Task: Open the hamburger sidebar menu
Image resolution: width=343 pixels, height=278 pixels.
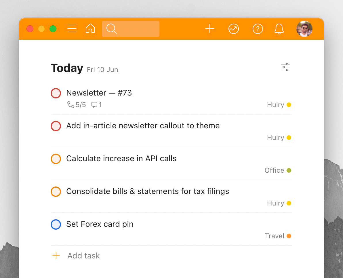Action: point(72,29)
